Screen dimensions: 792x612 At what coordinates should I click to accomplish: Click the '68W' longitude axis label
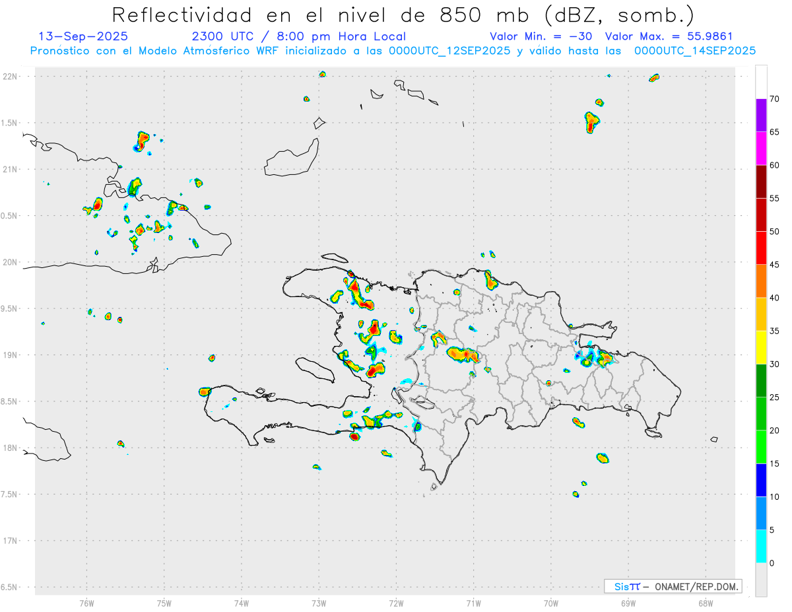pos(706,603)
